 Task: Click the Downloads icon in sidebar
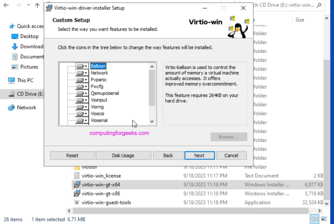(x=14, y=46)
